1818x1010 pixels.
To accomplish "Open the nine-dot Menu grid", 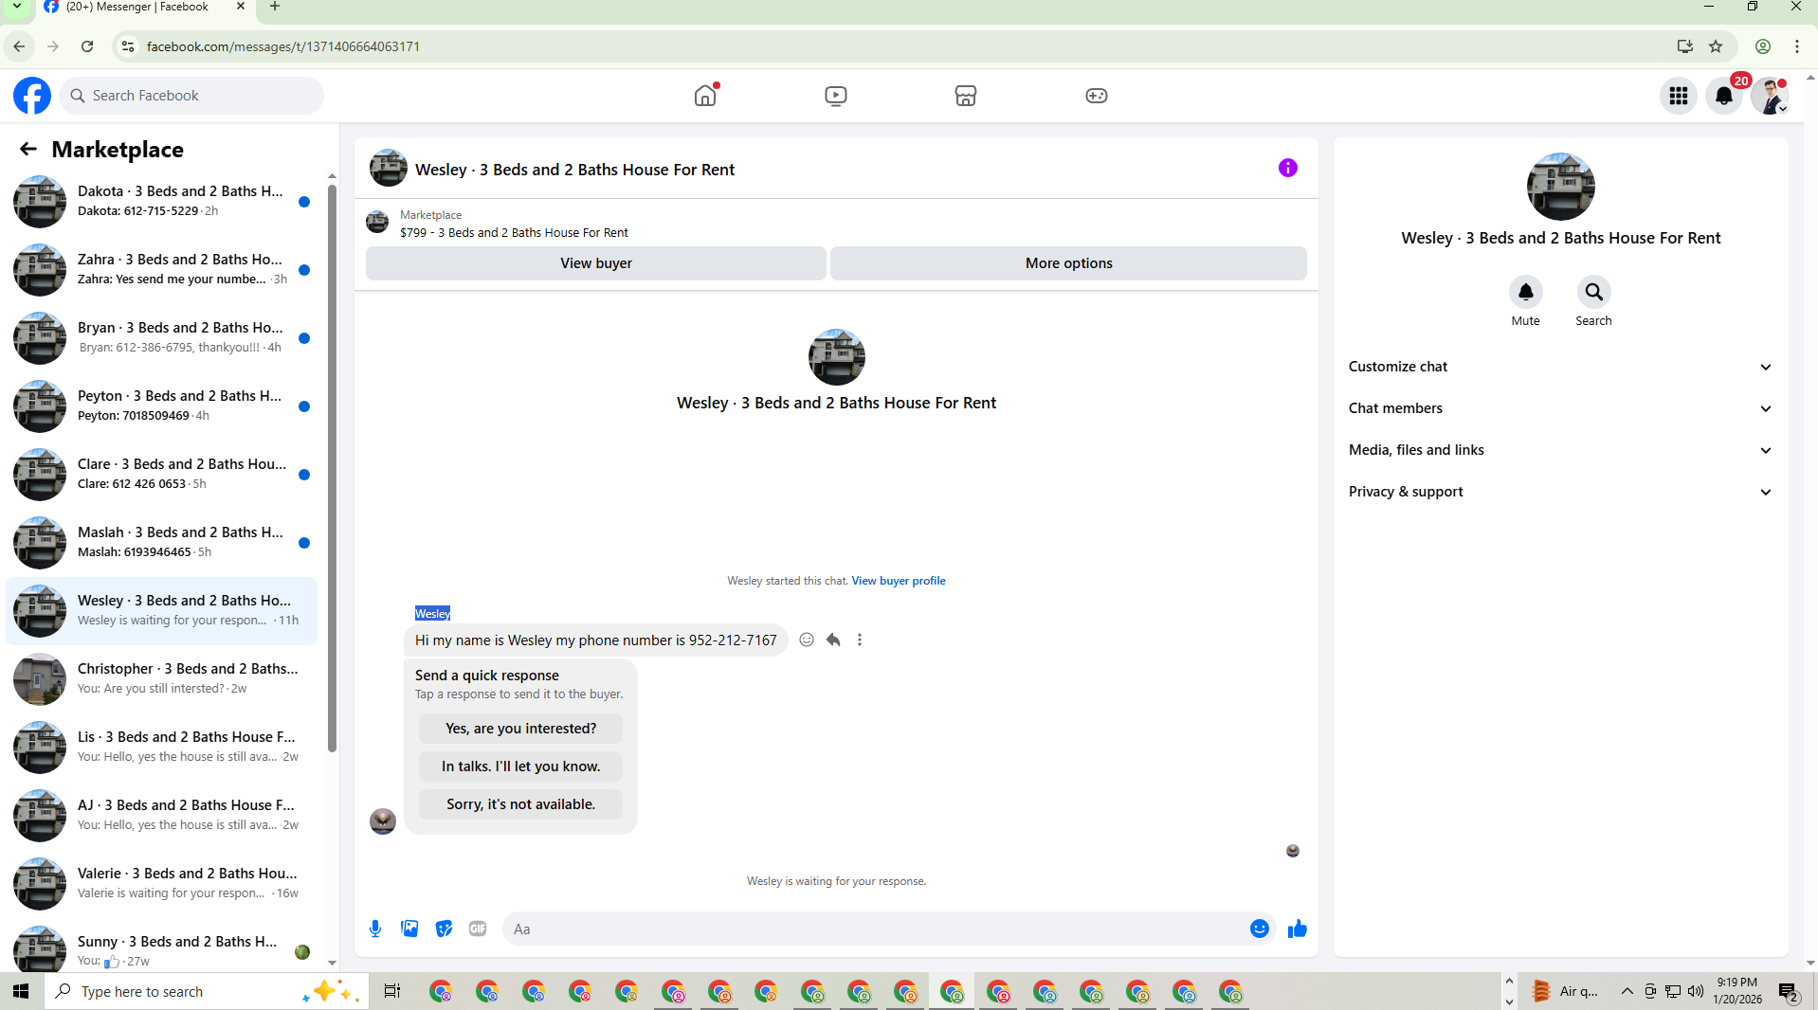I will pyautogui.click(x=1679, y=96).
